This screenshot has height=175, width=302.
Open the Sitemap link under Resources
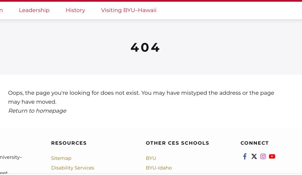coord(61,158)
